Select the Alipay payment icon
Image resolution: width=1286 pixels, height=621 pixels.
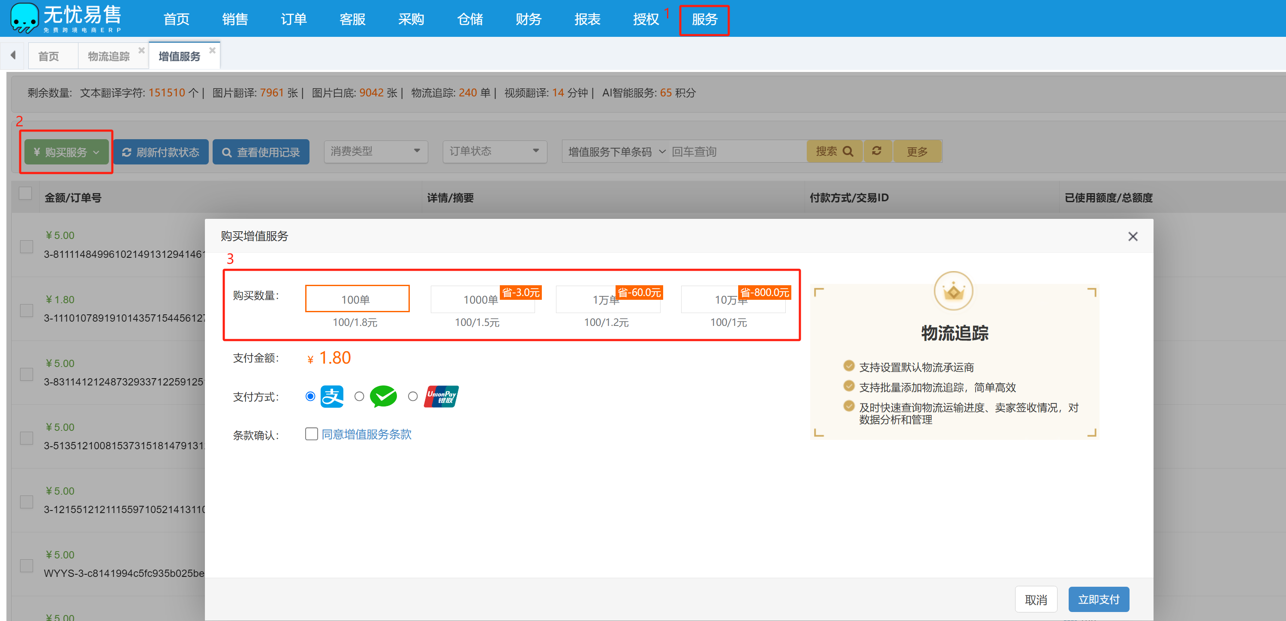(332, 397)
